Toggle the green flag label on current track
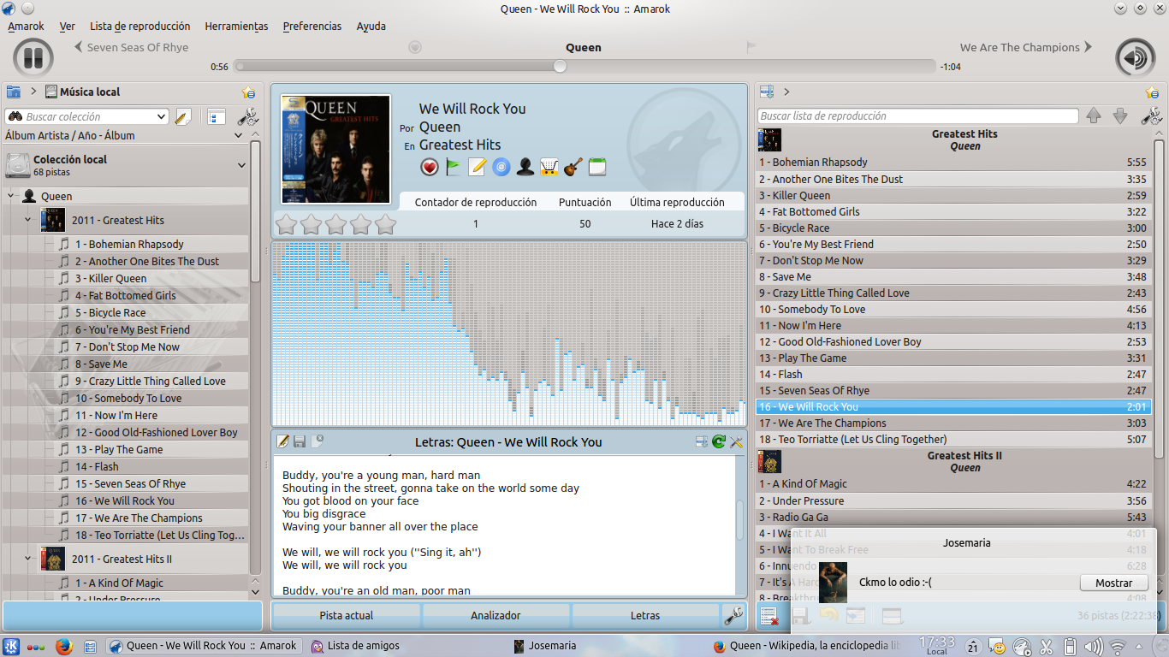 pos(454,167)
